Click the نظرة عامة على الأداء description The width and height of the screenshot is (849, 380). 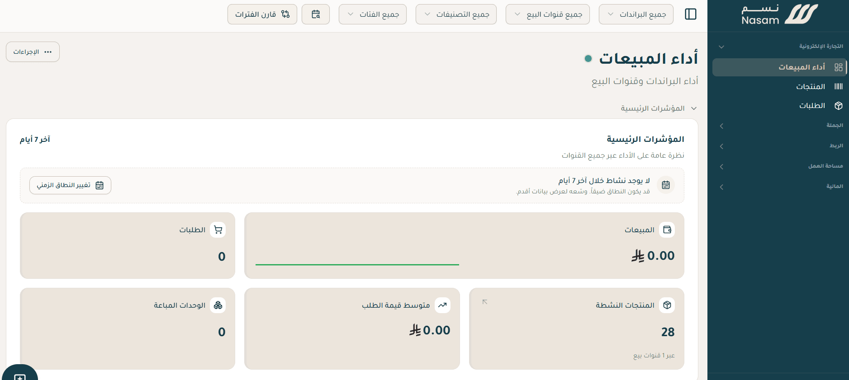623,155
